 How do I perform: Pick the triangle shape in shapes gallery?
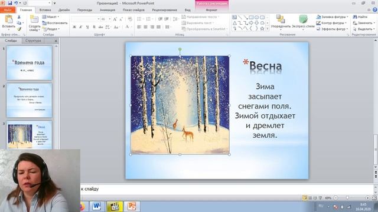click(234, 23)
